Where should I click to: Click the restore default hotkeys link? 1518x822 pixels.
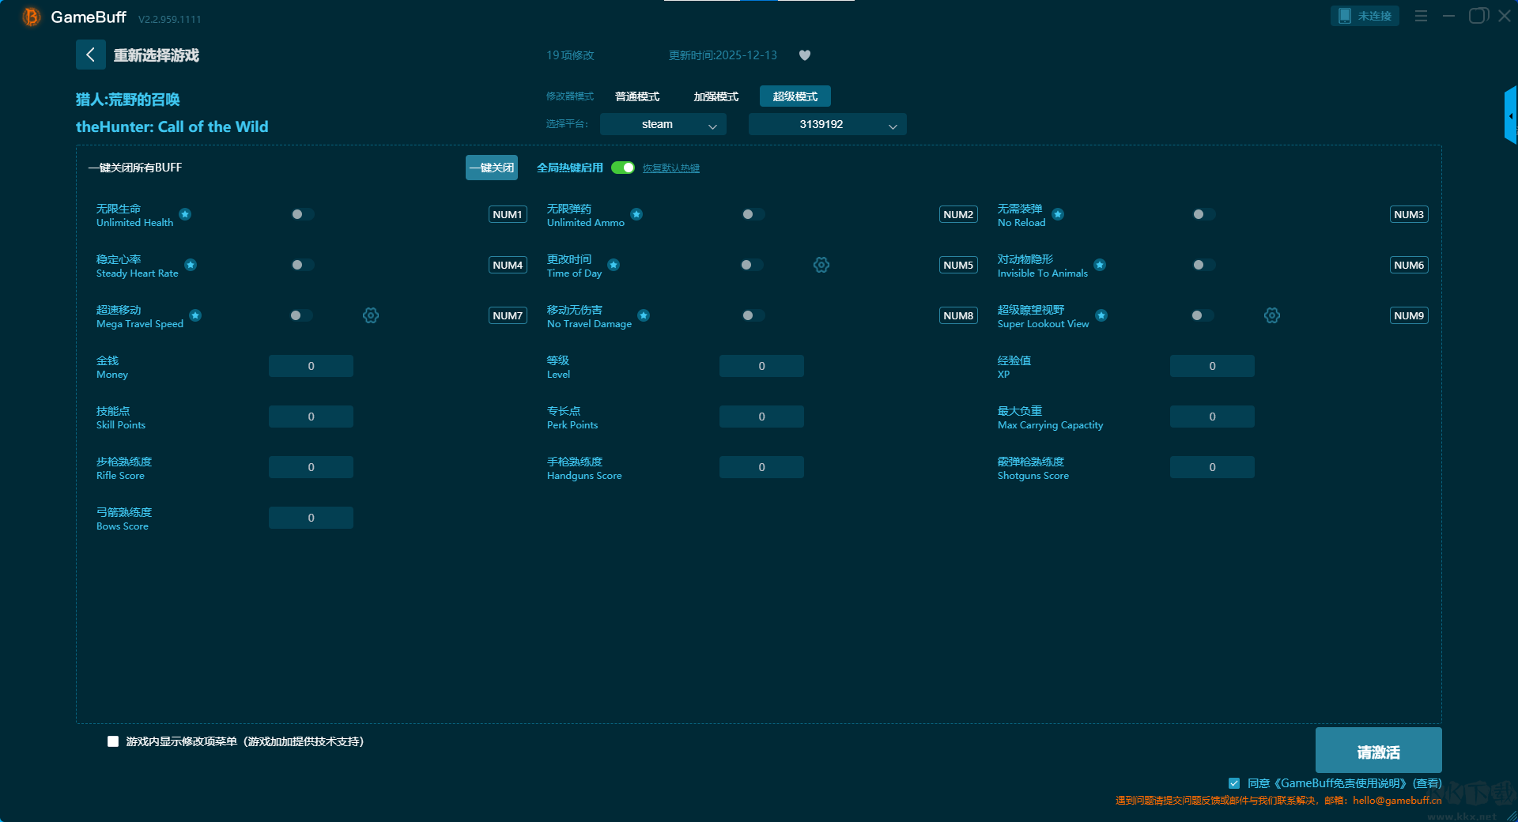point(670,168)
